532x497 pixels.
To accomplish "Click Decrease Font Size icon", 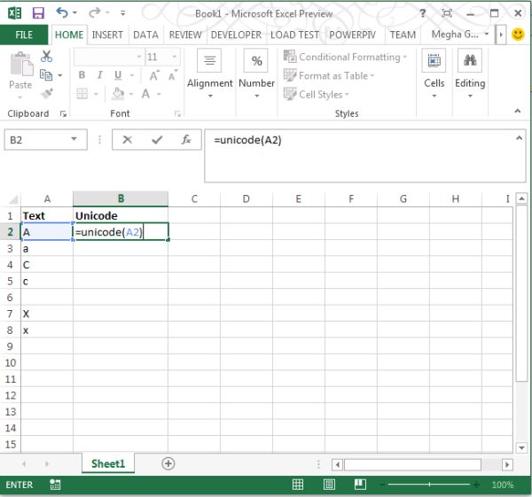I will click(172, 75).
